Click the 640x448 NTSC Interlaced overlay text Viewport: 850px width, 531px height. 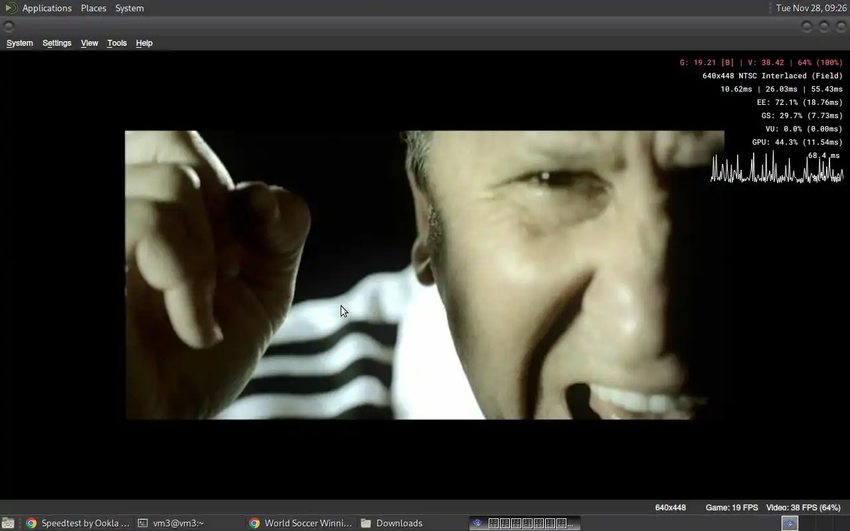coord(772,76)
